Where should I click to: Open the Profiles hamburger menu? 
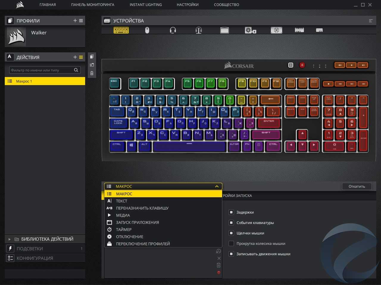tap(81, 21)
